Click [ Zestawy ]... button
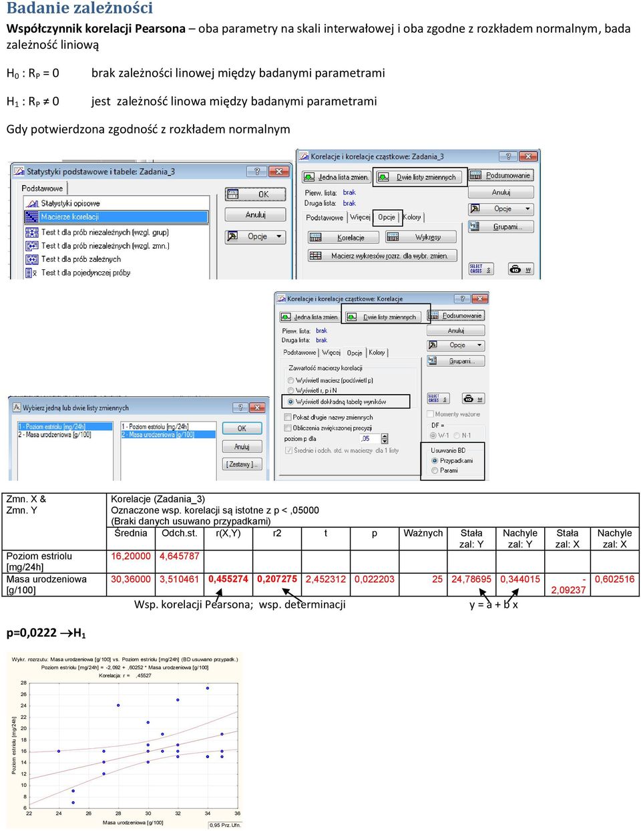 (242, 464)
